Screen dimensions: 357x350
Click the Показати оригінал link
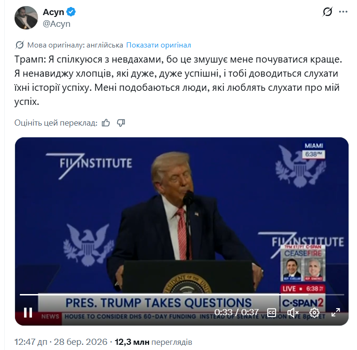point(159,45)
